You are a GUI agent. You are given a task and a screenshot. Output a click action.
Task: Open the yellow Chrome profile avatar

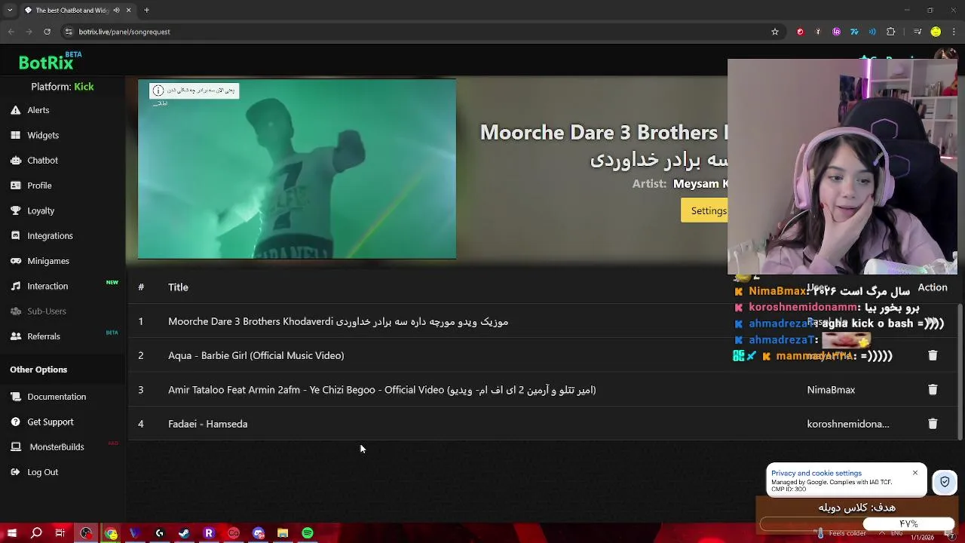coord(936,32)
